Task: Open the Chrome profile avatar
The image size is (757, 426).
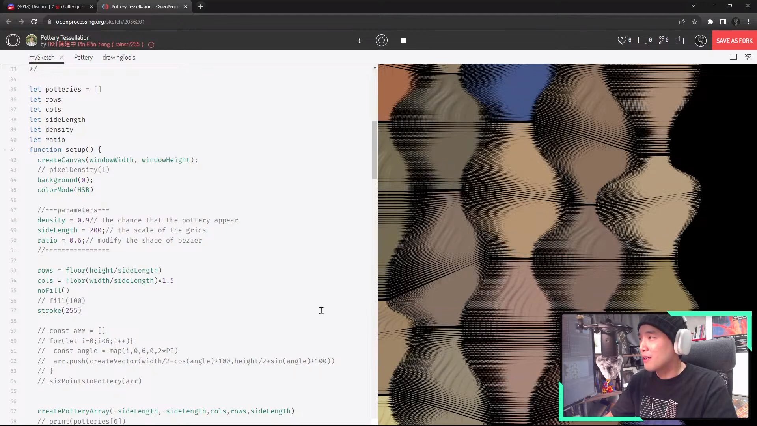Action: point(736,22)
